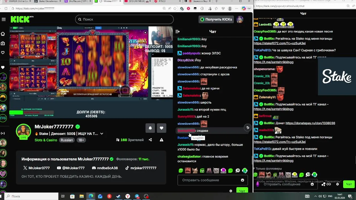Open emoji picker in main chat input
356x200 pixels.
243,180
